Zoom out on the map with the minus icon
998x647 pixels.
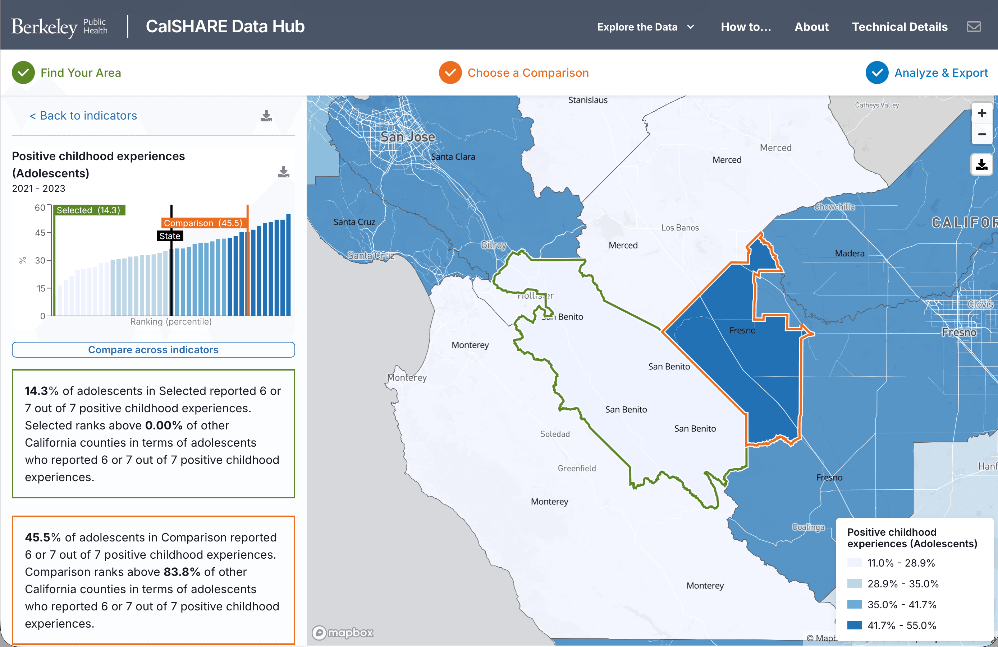coord(982,134)
